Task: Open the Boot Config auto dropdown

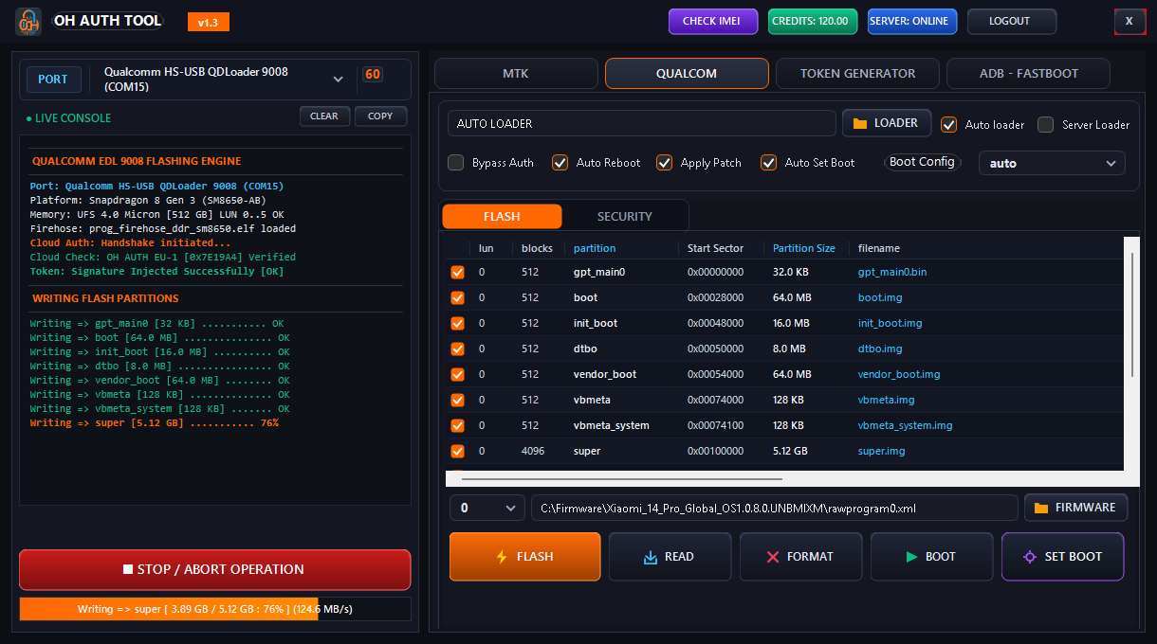Action: point(1052,163)
